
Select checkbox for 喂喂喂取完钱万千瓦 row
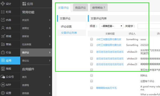point(92,88)
